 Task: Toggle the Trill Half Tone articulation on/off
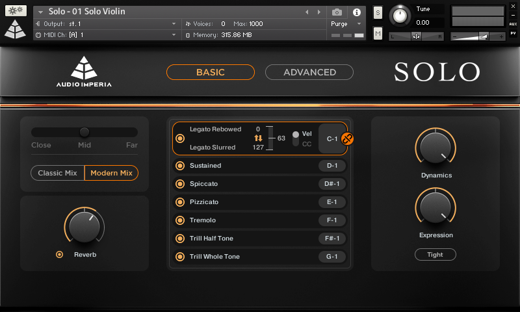(x=180, y=239)
